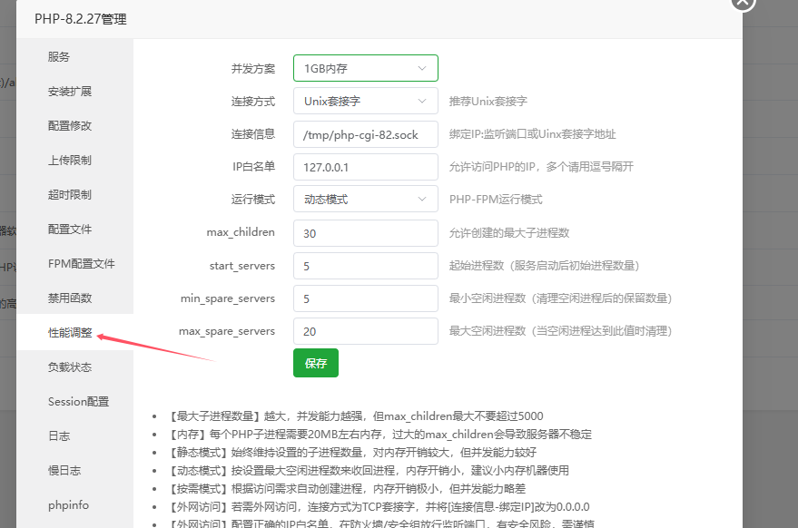Expand the 并发方案 dropdown showing 1GB内存
Viewport: 798px width, 528px height.
[x=366, y=68]
